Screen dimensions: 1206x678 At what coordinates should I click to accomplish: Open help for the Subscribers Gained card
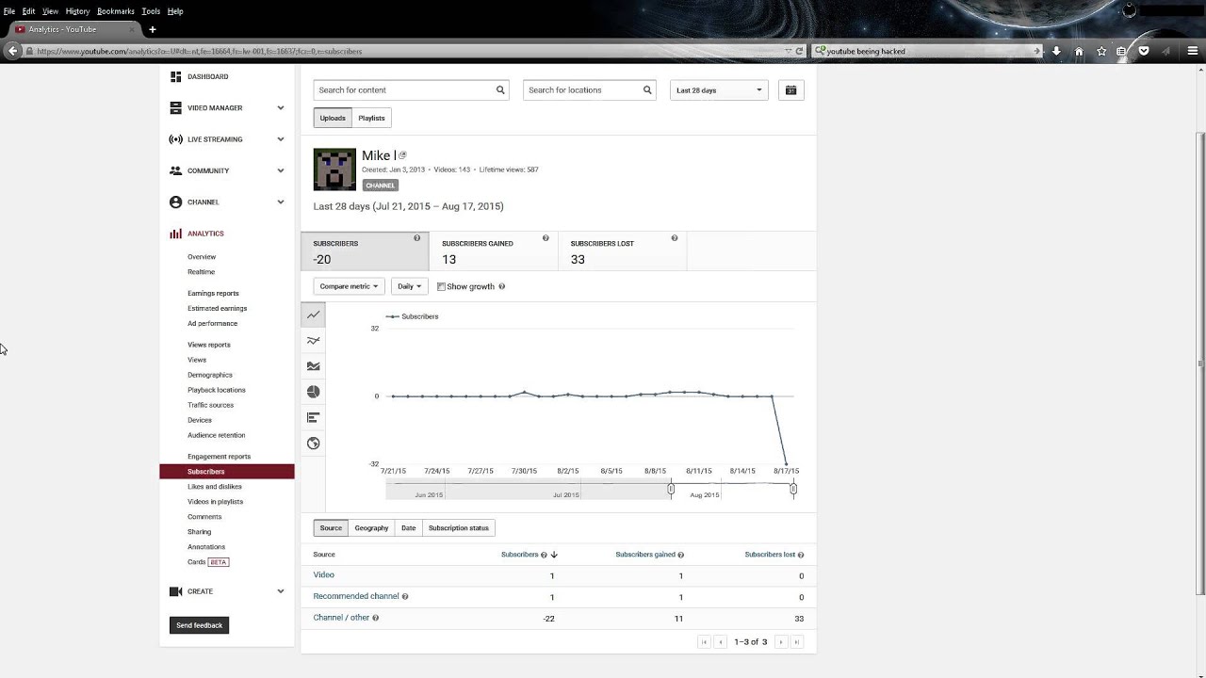(x=546, y=238)
